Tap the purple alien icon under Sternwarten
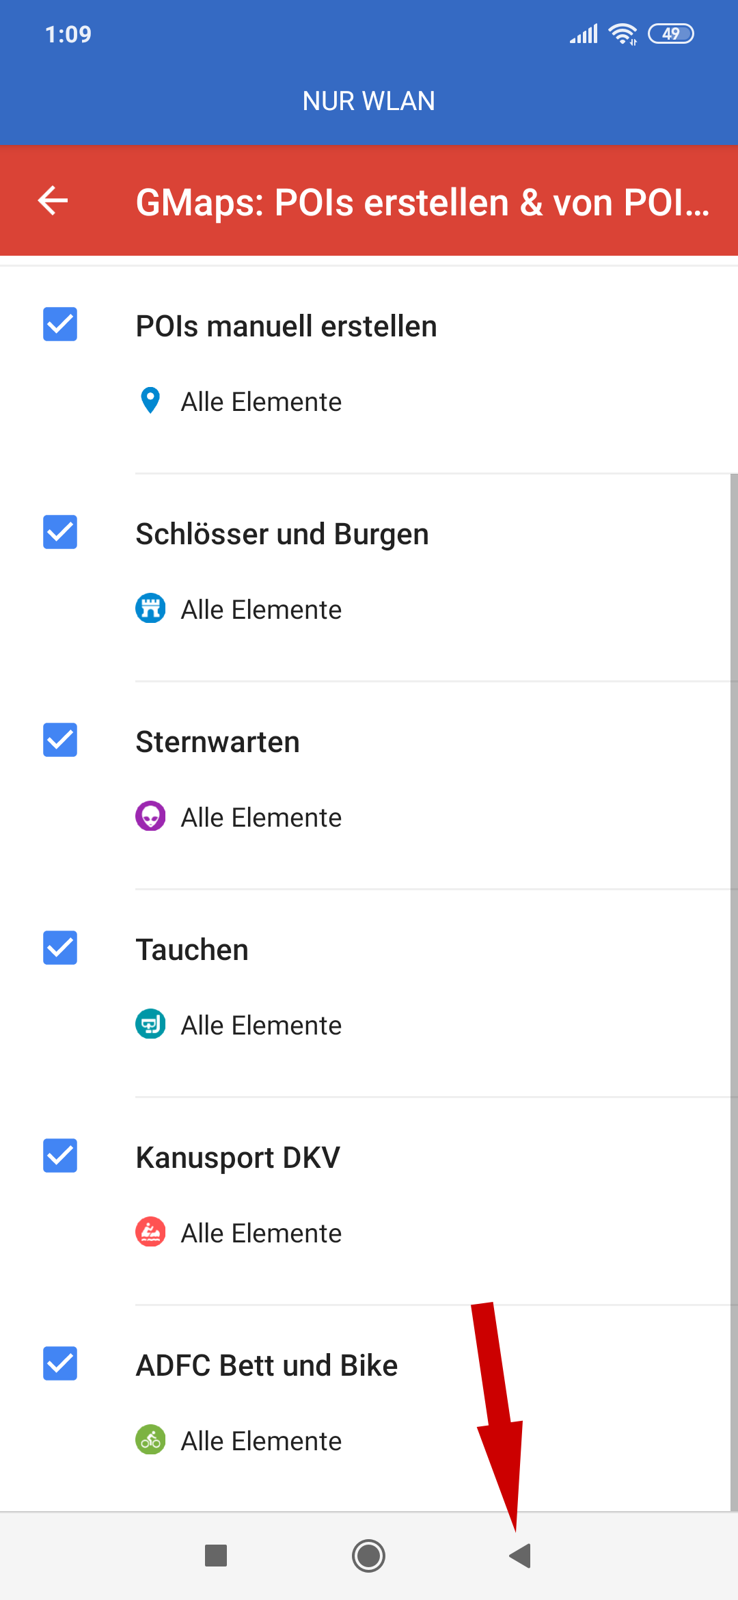Screen dimensions: 738x1600 tap(150, 816)
